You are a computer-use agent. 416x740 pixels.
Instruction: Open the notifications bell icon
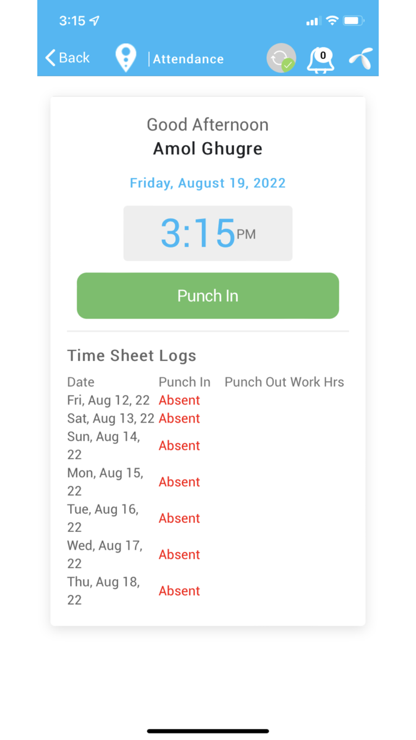(320, 59)
